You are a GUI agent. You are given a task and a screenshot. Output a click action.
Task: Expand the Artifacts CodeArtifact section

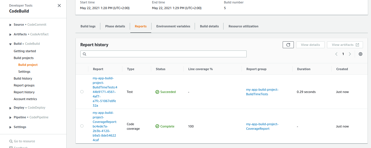11,35
